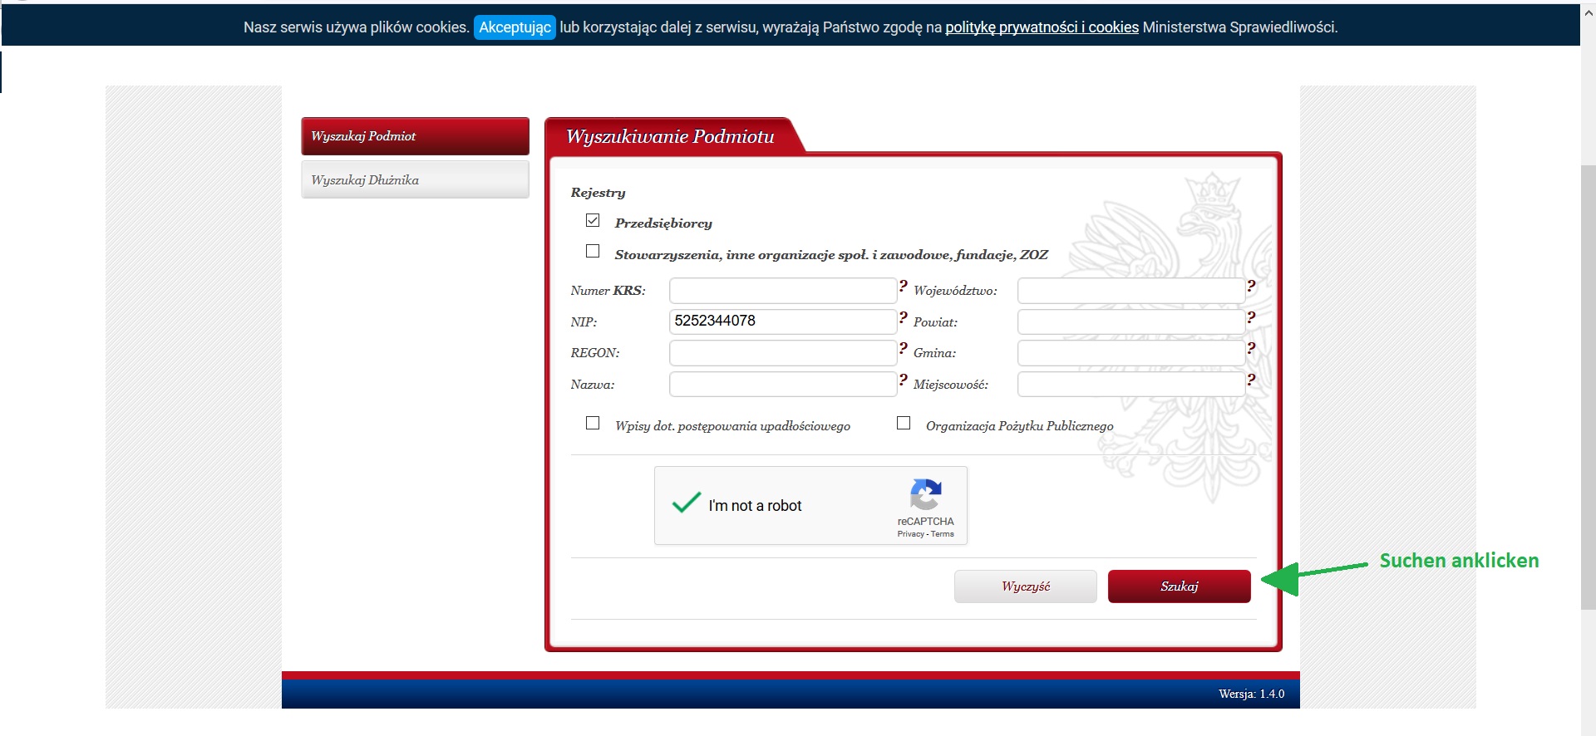1596x736 pixels.
Task: Click the Szukaj search button
Action: [1179, 586]
